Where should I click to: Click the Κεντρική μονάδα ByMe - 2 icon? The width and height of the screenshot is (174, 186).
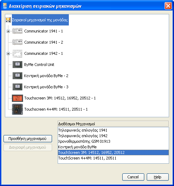[x=17, y=76]
